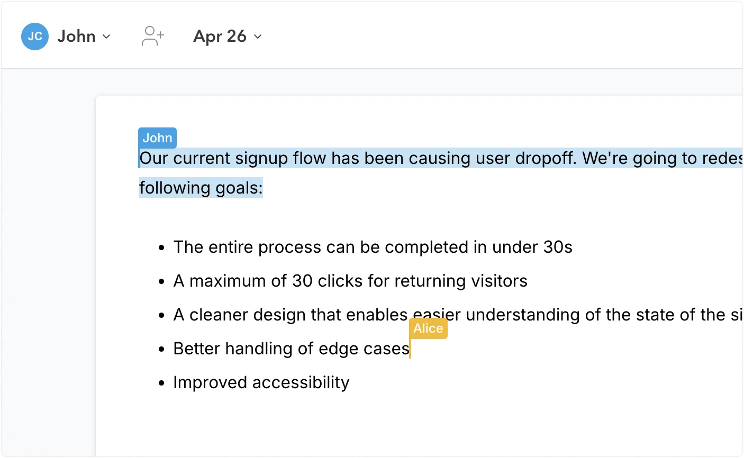The height and width of the screenshot is (458, 744).
Task: Click '30s' at end of first bullet
Action: pyautogui.click(x=558, y=247)
